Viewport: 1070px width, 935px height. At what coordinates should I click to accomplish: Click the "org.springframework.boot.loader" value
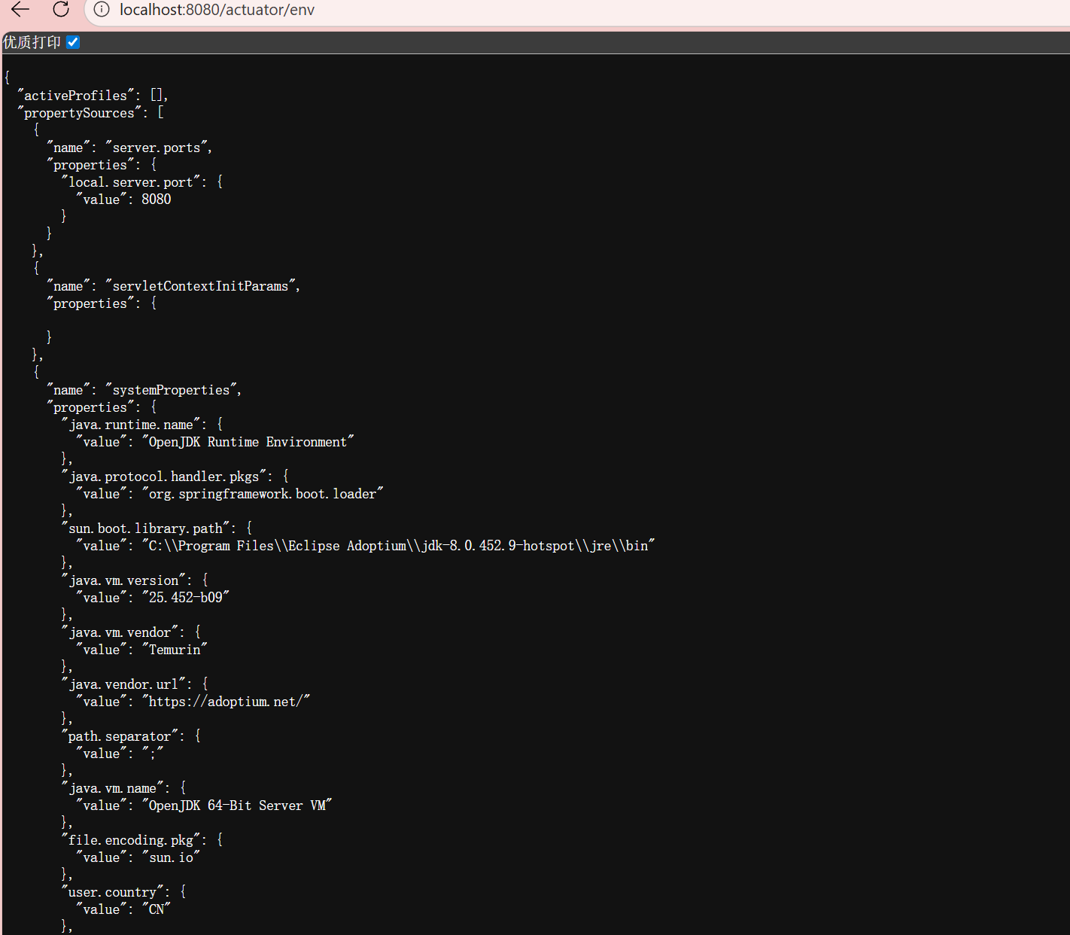coord(262,494)
